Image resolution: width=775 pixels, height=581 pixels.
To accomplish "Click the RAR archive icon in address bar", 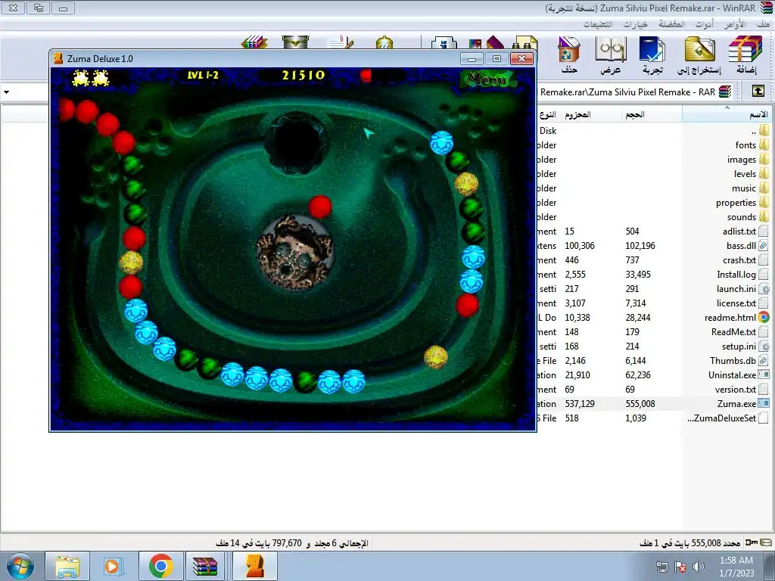I will [724, 92].
